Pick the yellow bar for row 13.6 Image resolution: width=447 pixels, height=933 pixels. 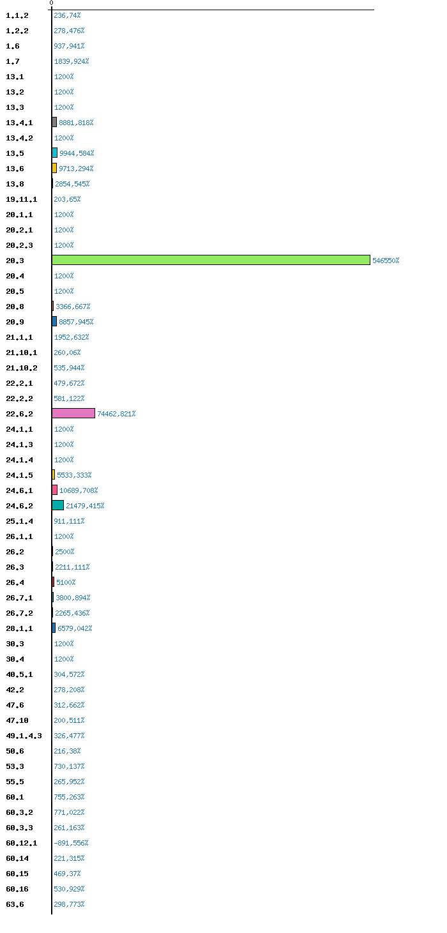pyautogui.click(x=55, y=168)
